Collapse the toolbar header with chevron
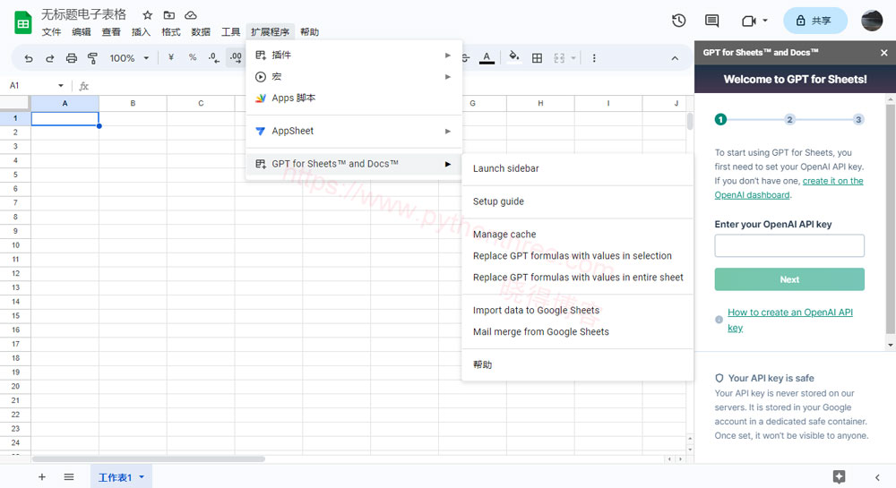The image size is (896, 488). 675,58
